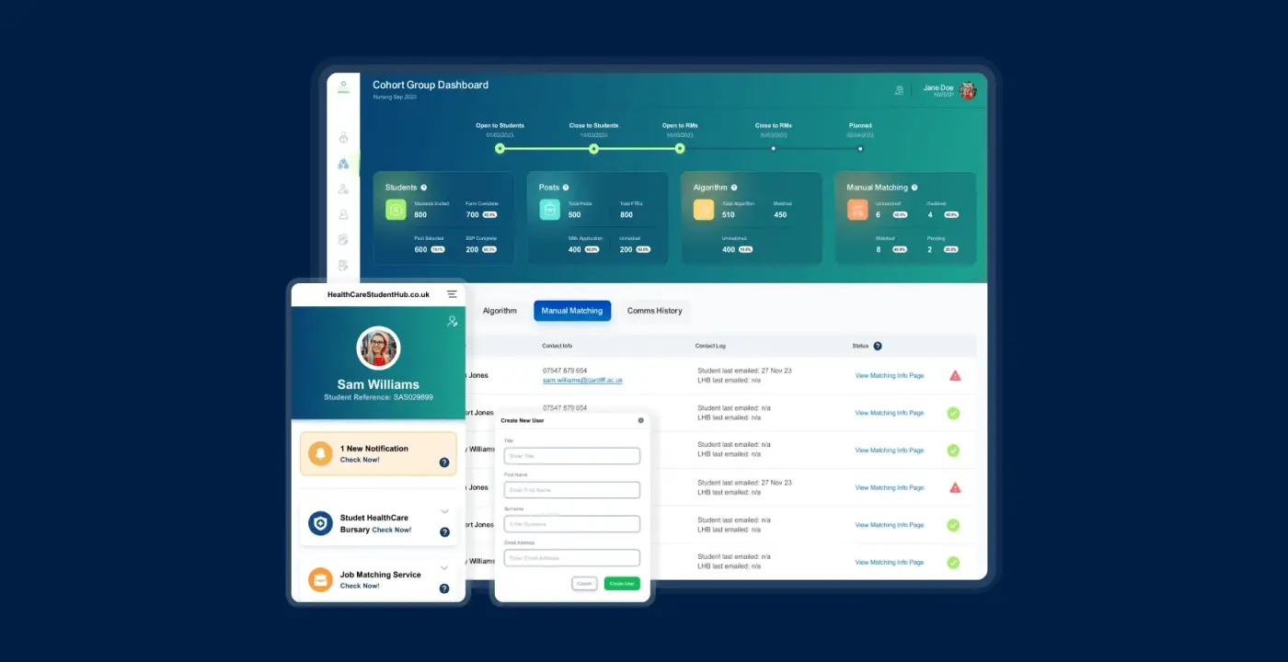Click the Status column help icon
Image resolution: width=1288 pixels, height=662 pixels.
[x=877, y=345]
